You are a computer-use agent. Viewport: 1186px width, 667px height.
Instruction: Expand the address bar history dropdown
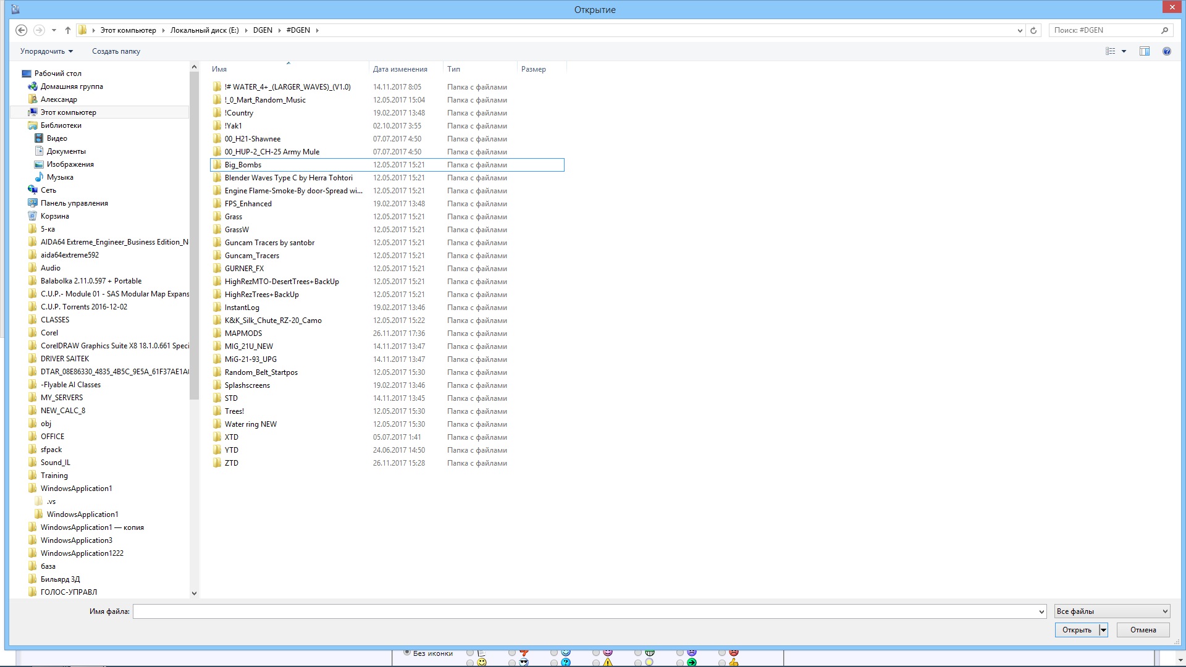tap(1020, 30)
